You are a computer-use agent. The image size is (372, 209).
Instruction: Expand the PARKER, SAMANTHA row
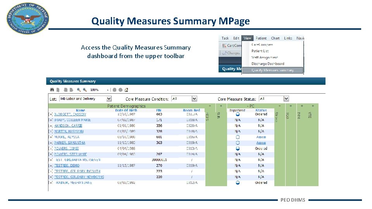50,143
